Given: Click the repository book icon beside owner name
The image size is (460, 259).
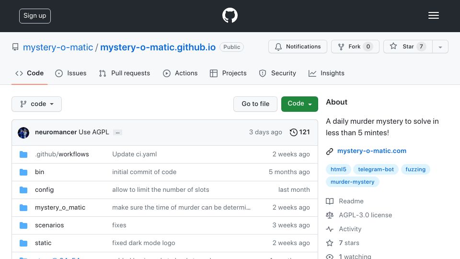Looking at the screenshot, I should click(x=15, y=47).
